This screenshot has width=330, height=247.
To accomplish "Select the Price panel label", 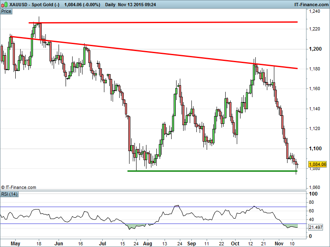I will [6, 11].
